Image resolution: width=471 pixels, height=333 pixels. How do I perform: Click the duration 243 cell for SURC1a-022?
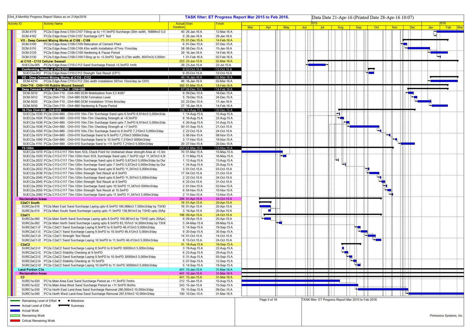182,285
